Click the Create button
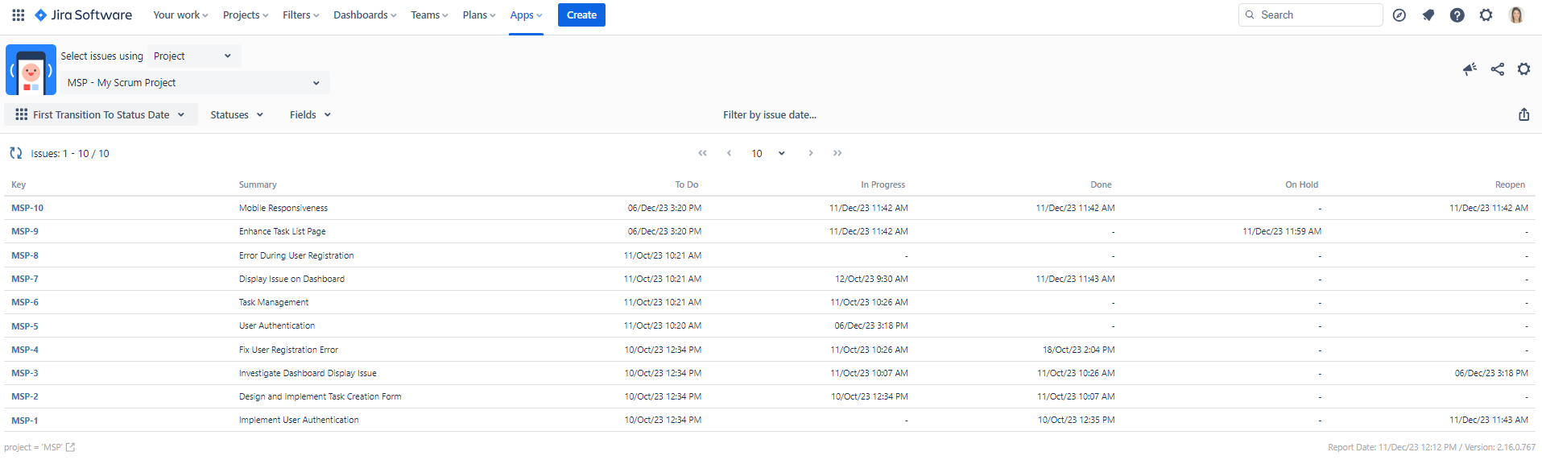This screenshot has width=1542, height=460. point(581,15)
